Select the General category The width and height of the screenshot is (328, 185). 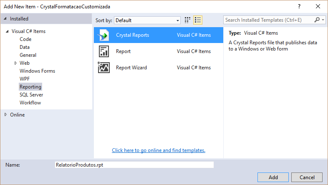28,55
